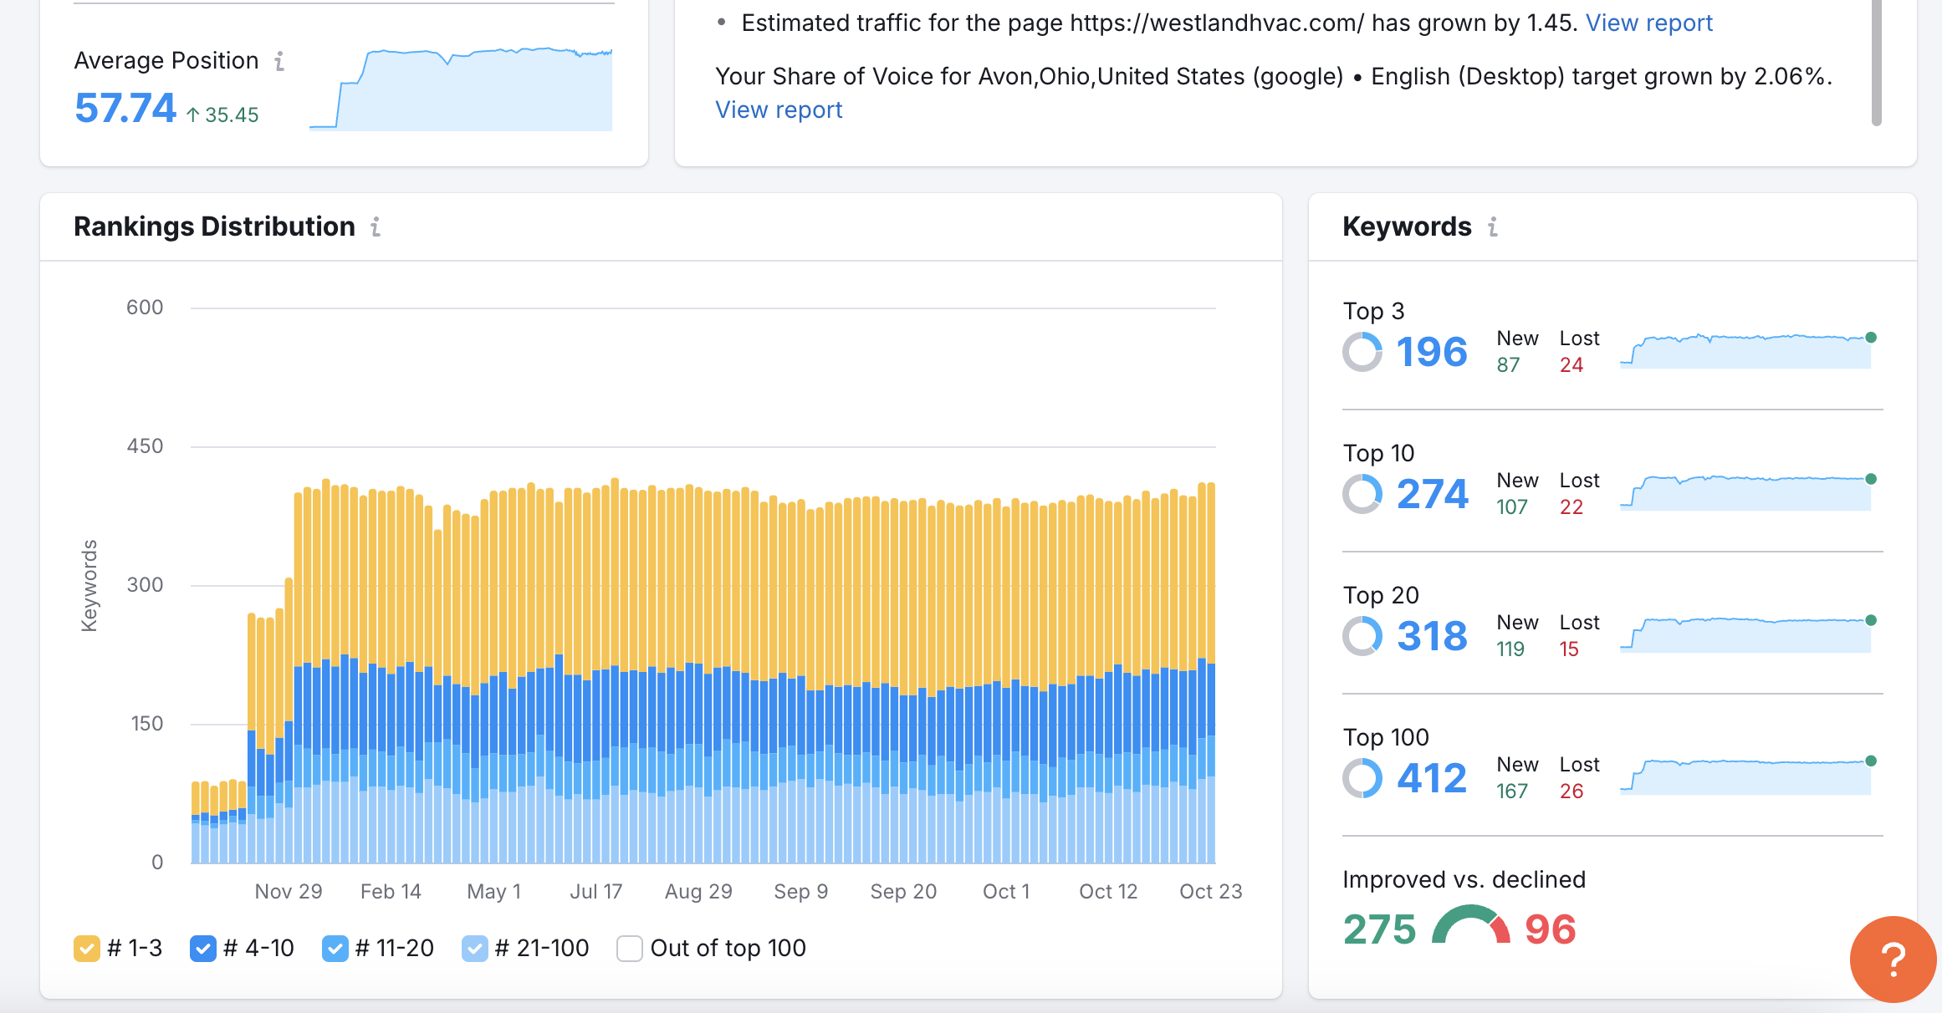1942x1013 pixels.
Task: Open the Top 20 keyword count 318
Action: [1432, 636]
